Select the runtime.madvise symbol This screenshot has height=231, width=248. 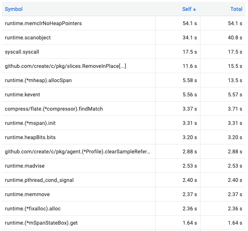point(24,166)
